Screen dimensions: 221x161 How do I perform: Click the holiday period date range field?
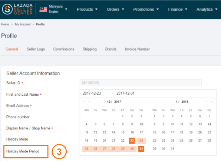pyautogui.click(x=148, y=93)
